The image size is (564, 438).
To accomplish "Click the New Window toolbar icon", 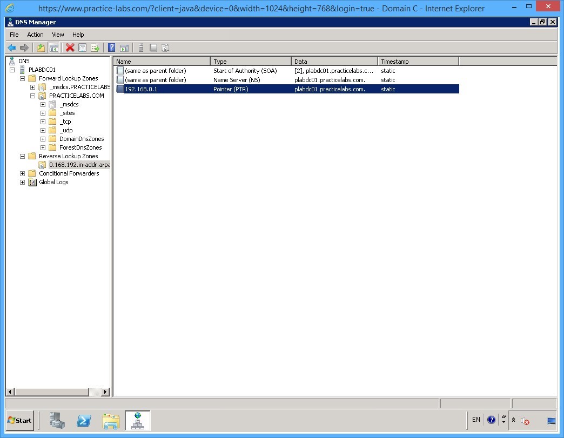I will [125, 48].
